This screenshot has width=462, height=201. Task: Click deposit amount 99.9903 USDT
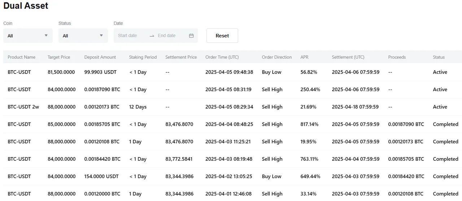[x=100, y=72]
